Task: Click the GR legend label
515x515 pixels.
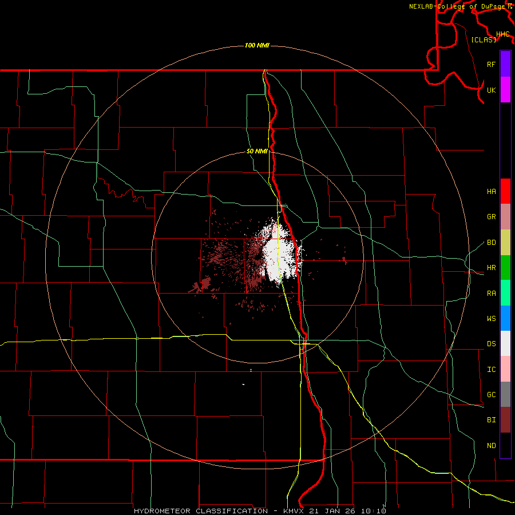Action: click(491, 217)
